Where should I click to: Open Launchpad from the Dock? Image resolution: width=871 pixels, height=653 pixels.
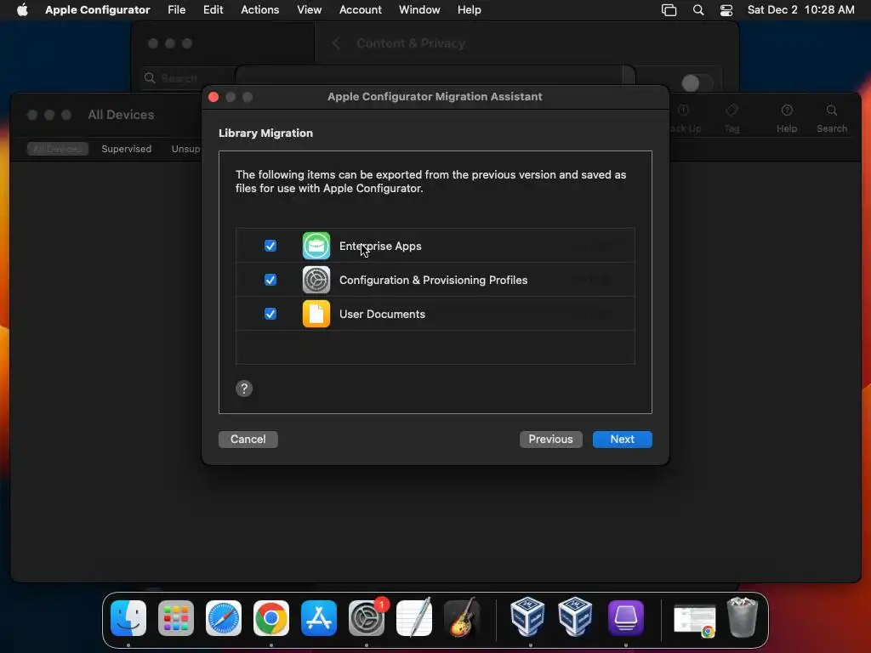[176, 617]
